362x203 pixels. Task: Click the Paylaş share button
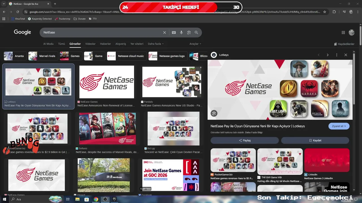[245, 140]
